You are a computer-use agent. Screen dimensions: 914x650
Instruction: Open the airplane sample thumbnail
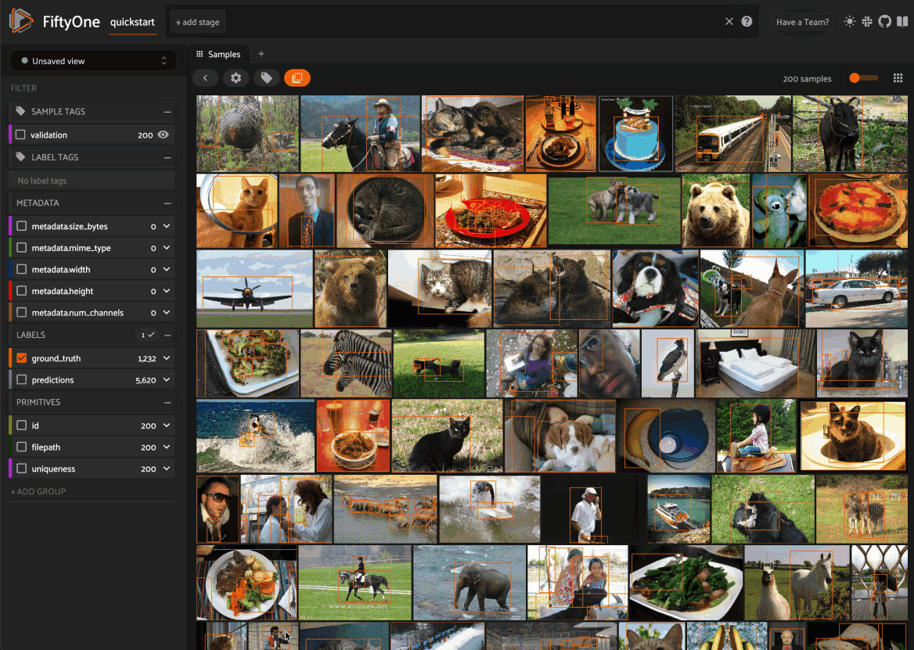coord(254,289)
